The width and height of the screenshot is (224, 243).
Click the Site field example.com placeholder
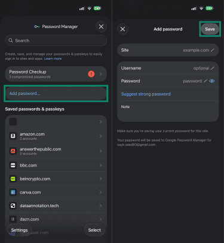(x=196, y=50)
